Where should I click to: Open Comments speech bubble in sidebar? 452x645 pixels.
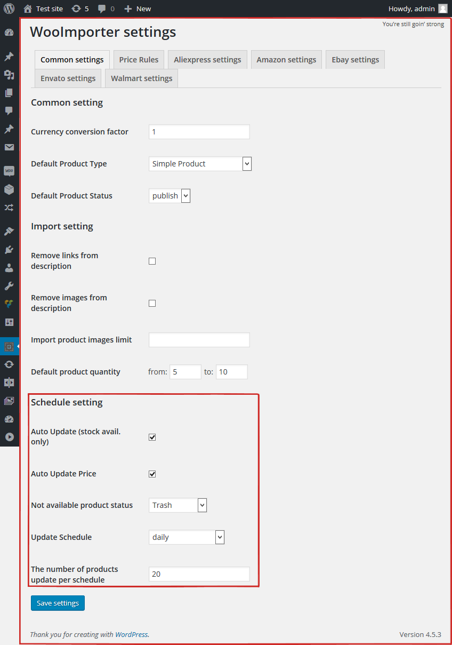point(9,111)
